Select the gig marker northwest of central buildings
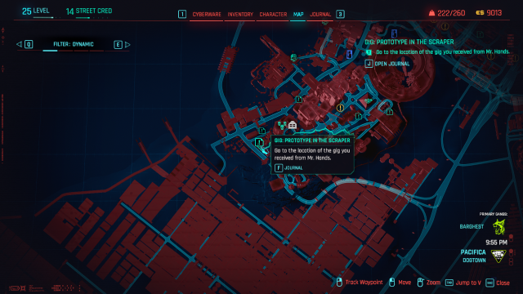Image resolution: width=523 pixels, height=294 pixels. (298, 100)
